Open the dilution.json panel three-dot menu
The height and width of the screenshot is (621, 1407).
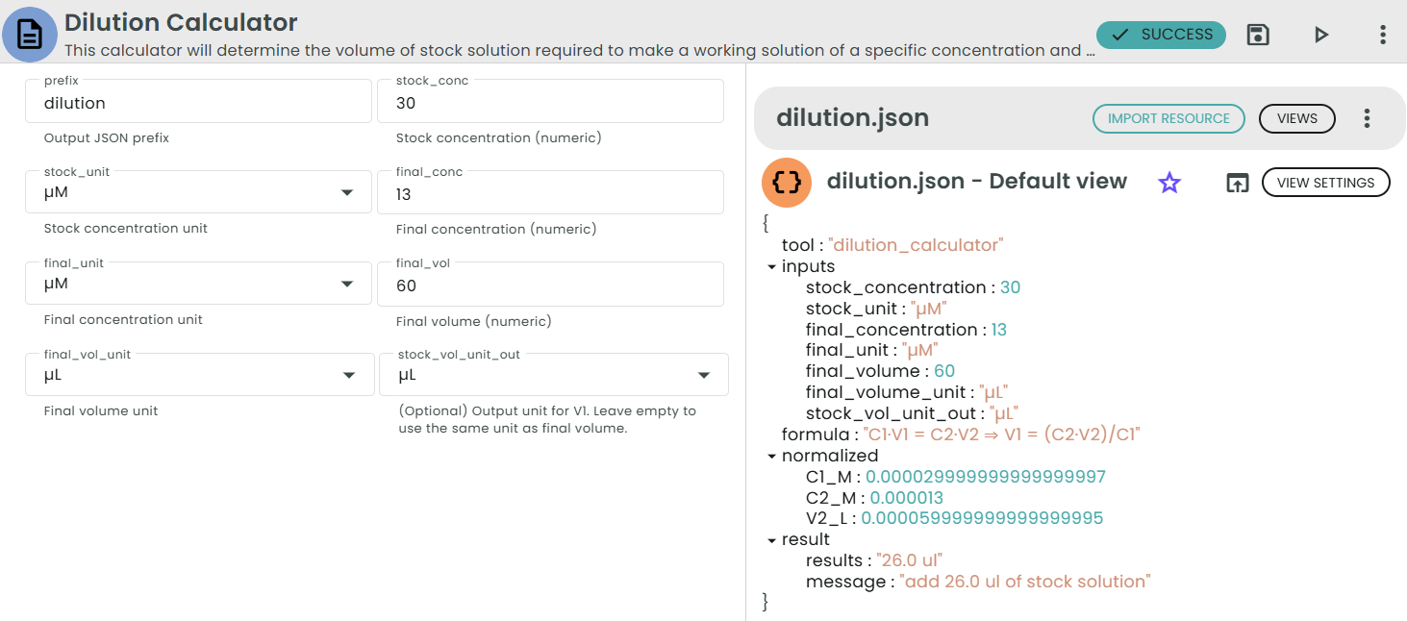tap(1367, 118)
